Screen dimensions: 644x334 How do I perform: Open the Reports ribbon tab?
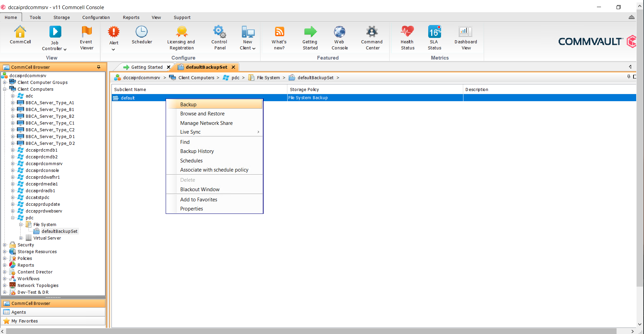click(x=131, y=17)
